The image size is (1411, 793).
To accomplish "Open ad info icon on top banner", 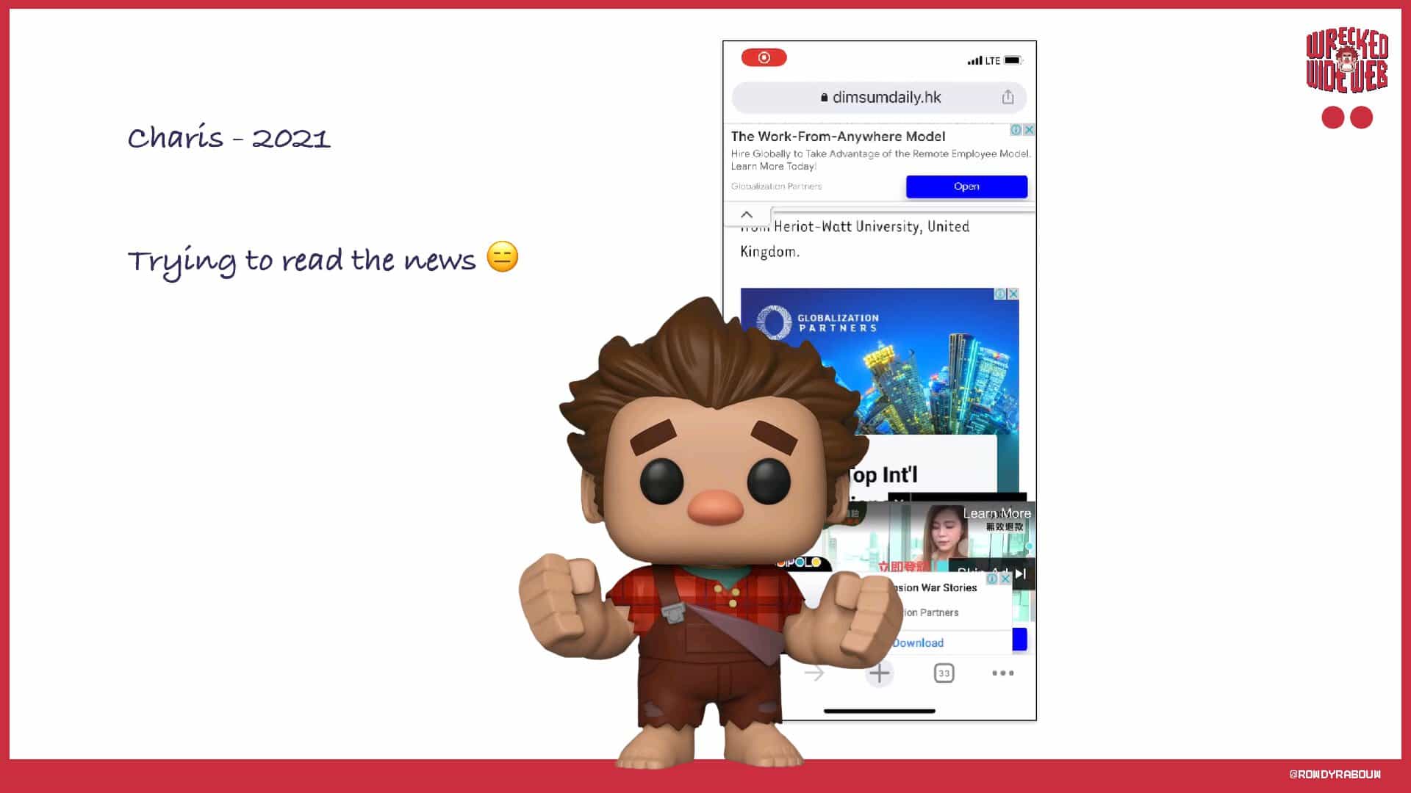I will [x=1016, y=130].
